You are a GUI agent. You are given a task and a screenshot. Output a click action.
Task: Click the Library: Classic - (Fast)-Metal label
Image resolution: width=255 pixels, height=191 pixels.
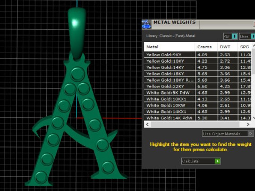[171, 36]
